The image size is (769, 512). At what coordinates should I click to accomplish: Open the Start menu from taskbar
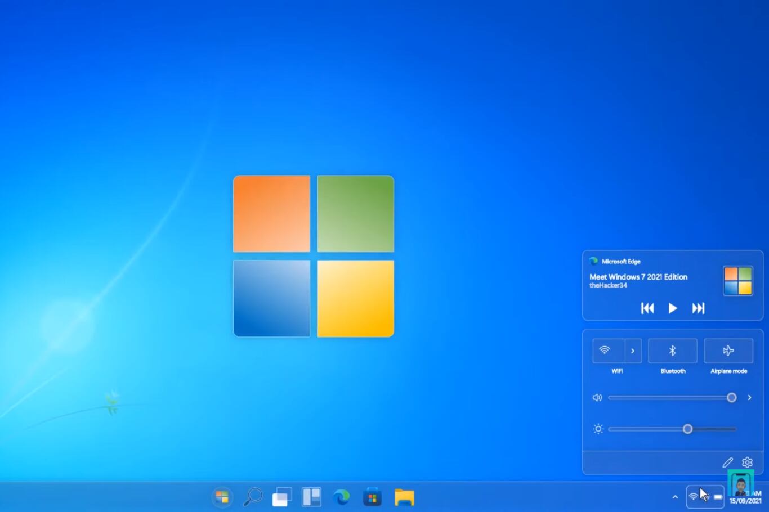pyautogui.click(x=222, y=497)
